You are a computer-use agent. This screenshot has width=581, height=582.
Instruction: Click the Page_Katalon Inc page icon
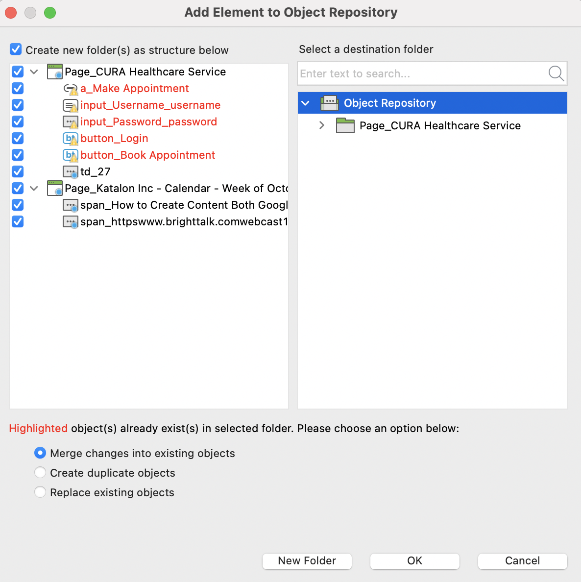pos(55,189)
